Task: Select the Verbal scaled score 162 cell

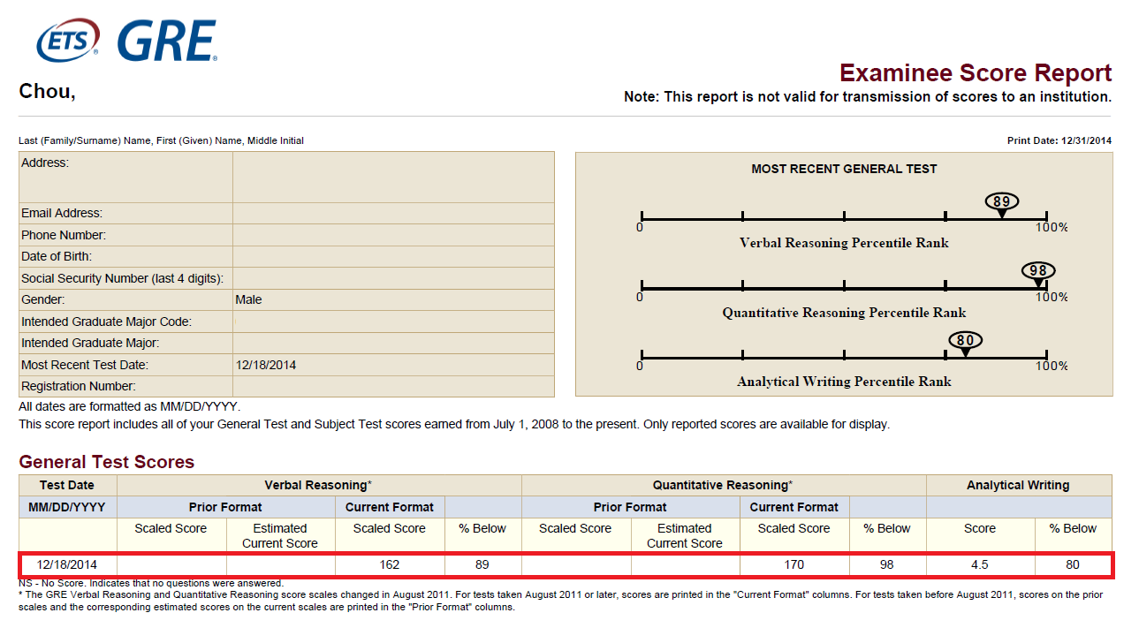Action: [390, 564]
